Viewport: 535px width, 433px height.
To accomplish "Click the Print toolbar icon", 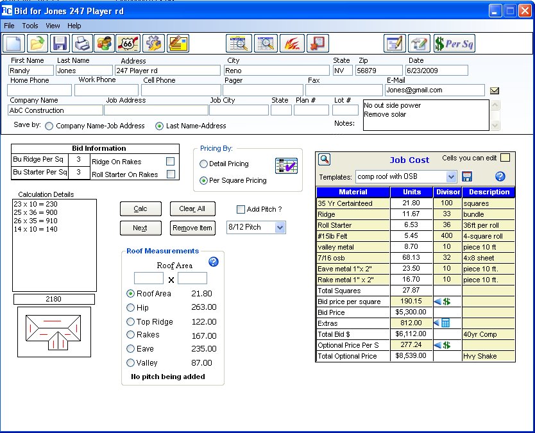I will [x=82, y=43].
